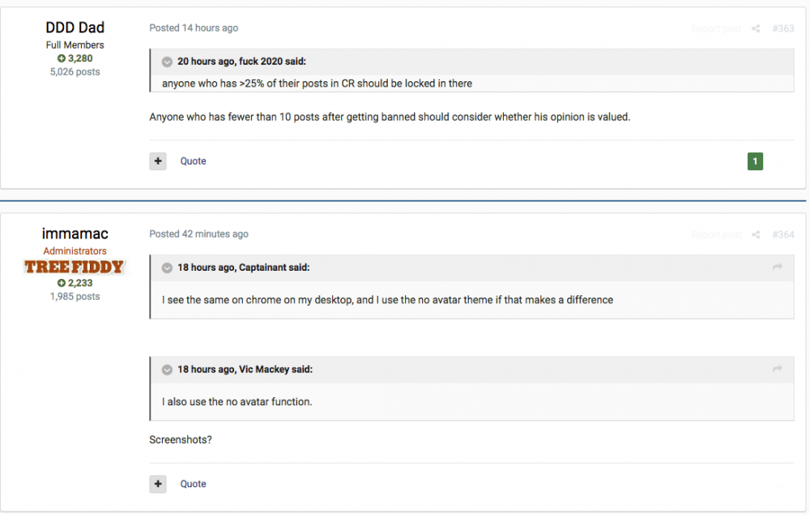
Task: Quote immamac's post
Action: click(x=193, y=484)
